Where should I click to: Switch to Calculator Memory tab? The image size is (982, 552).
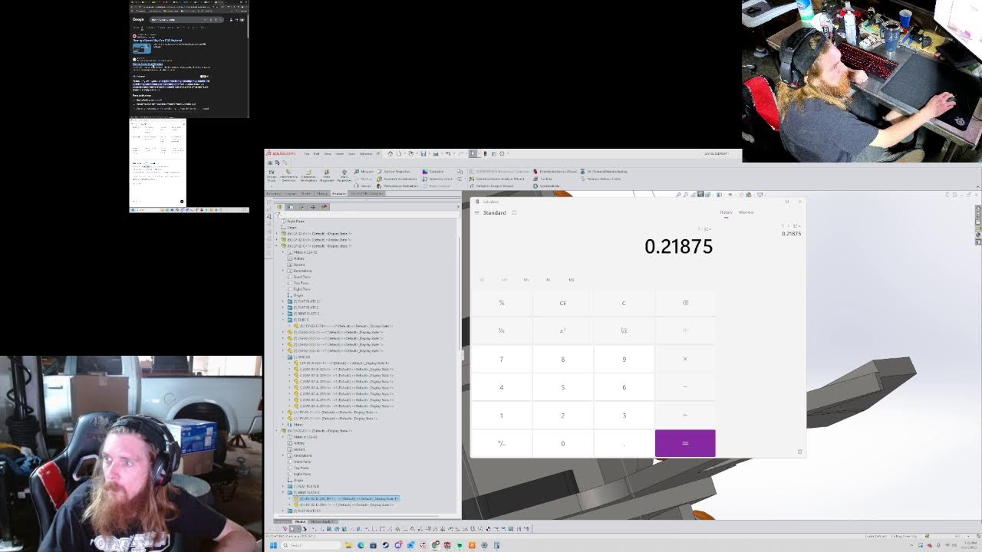tap(746, 212)
